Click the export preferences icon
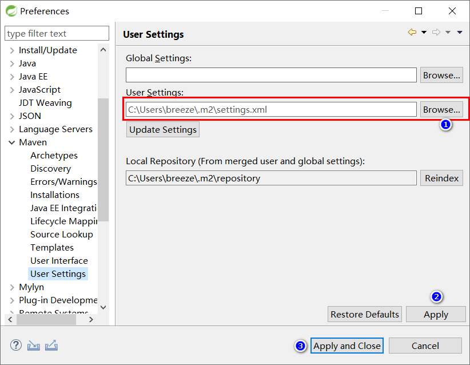 tap(51, 346)
